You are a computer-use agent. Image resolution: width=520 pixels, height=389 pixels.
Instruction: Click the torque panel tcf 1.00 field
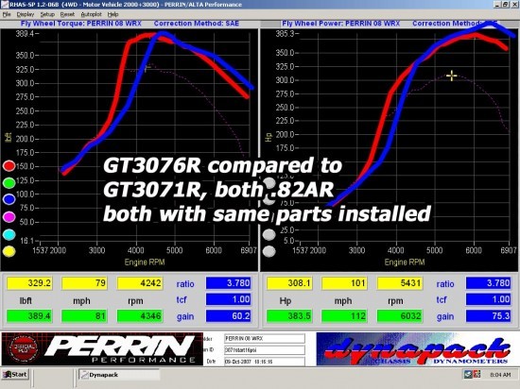pyautogui.click(x=228, y=299)
